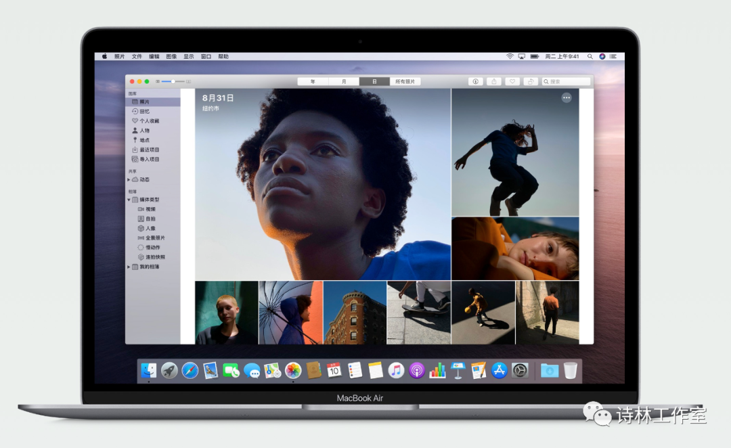Expand the 我的相簿 My Albums folder
The height and width of the screenshot is (448, 731).
tap(129, 267)
